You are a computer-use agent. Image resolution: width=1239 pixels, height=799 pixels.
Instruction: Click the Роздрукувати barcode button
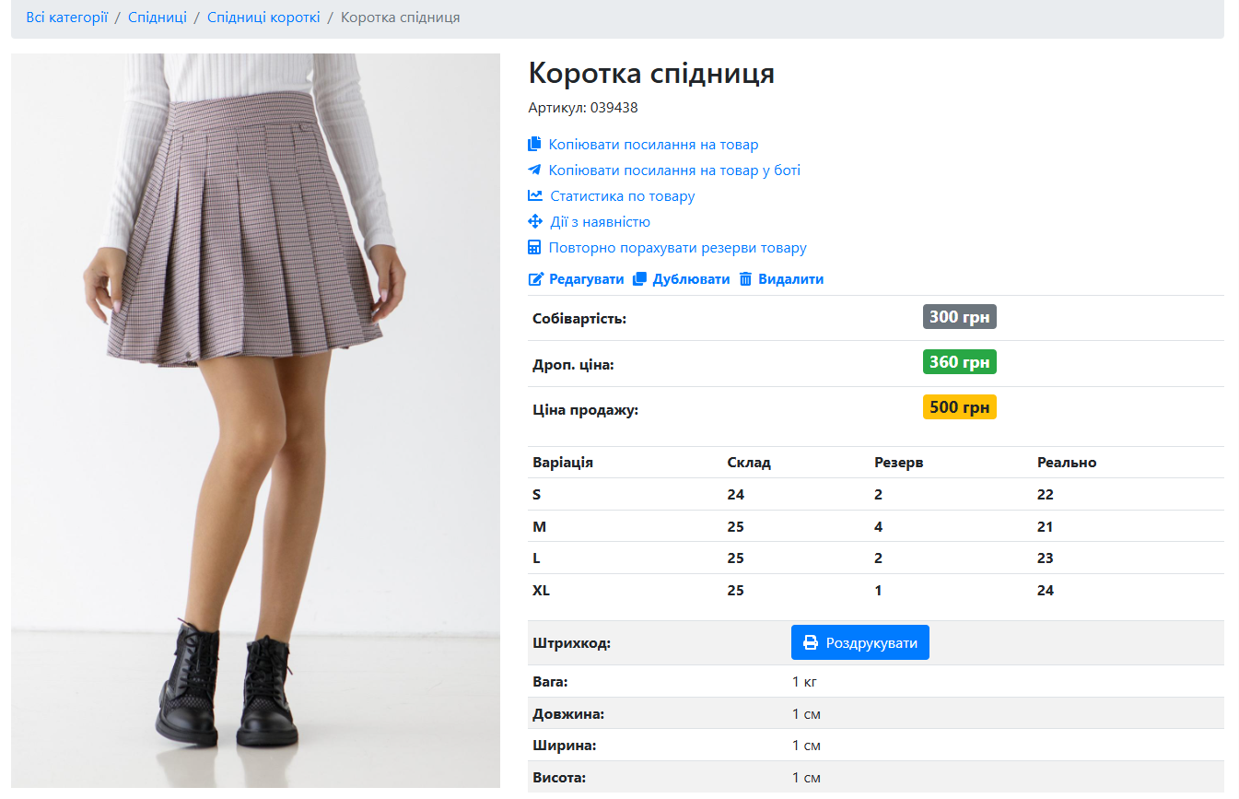pyautogui.click(x=860, y=642)
